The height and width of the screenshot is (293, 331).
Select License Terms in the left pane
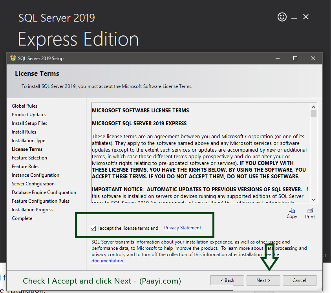click(27, 149)
